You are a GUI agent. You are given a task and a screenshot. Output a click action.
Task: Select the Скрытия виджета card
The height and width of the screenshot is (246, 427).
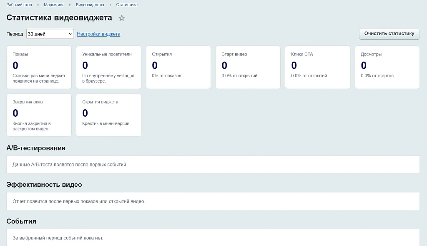(x=109, y=115)
